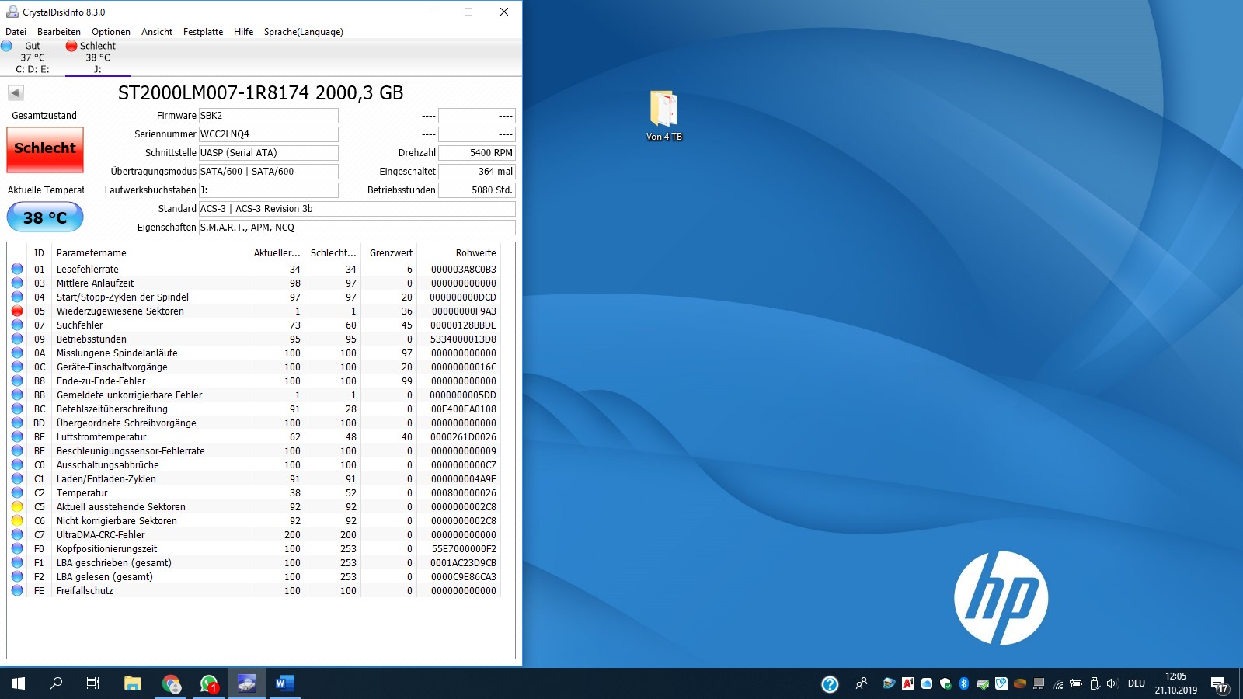Click the Windows Start button
This screenshot has width=1243, height=699.
point(19,683)
